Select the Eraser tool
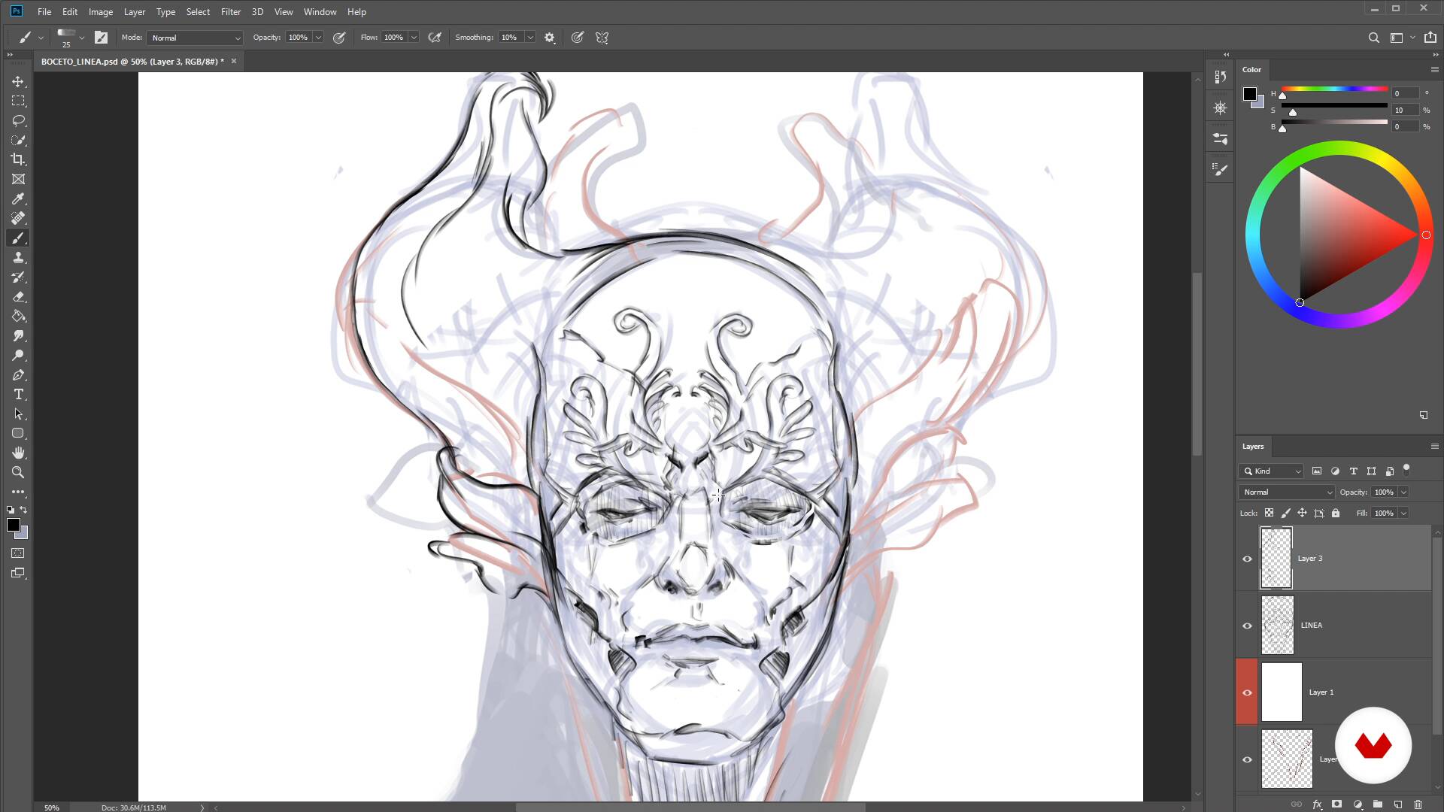1444x812 pixels. pyautogui.click(x=18, y=296)
